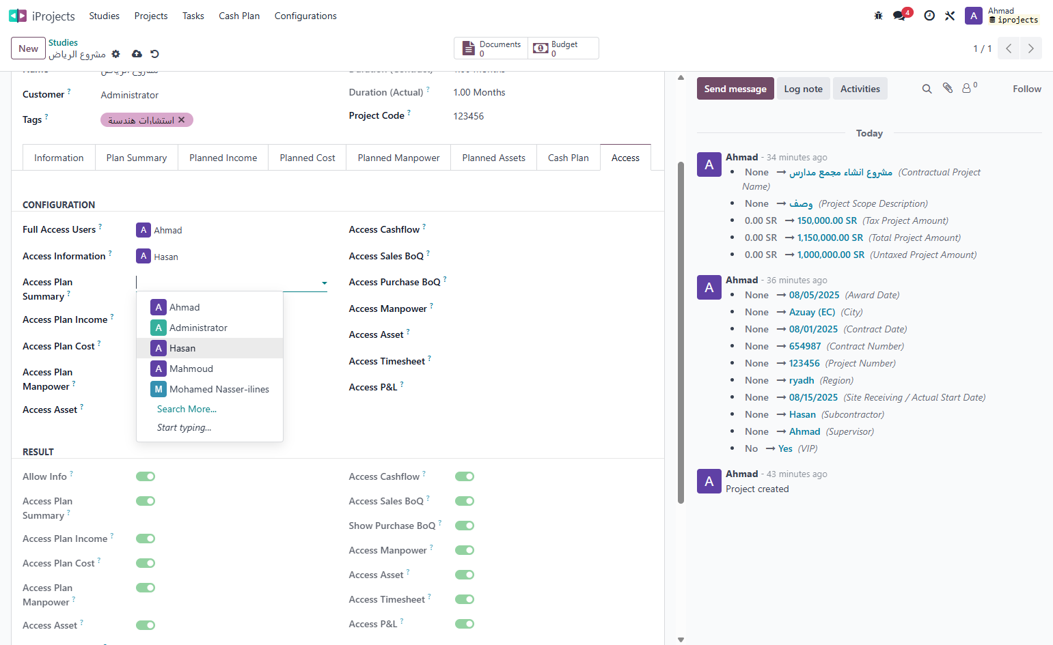The height and width of the screenshot is (645, 1053).
Task: Toggle Access P&L result switch
Action: click(x=465, y=624)
